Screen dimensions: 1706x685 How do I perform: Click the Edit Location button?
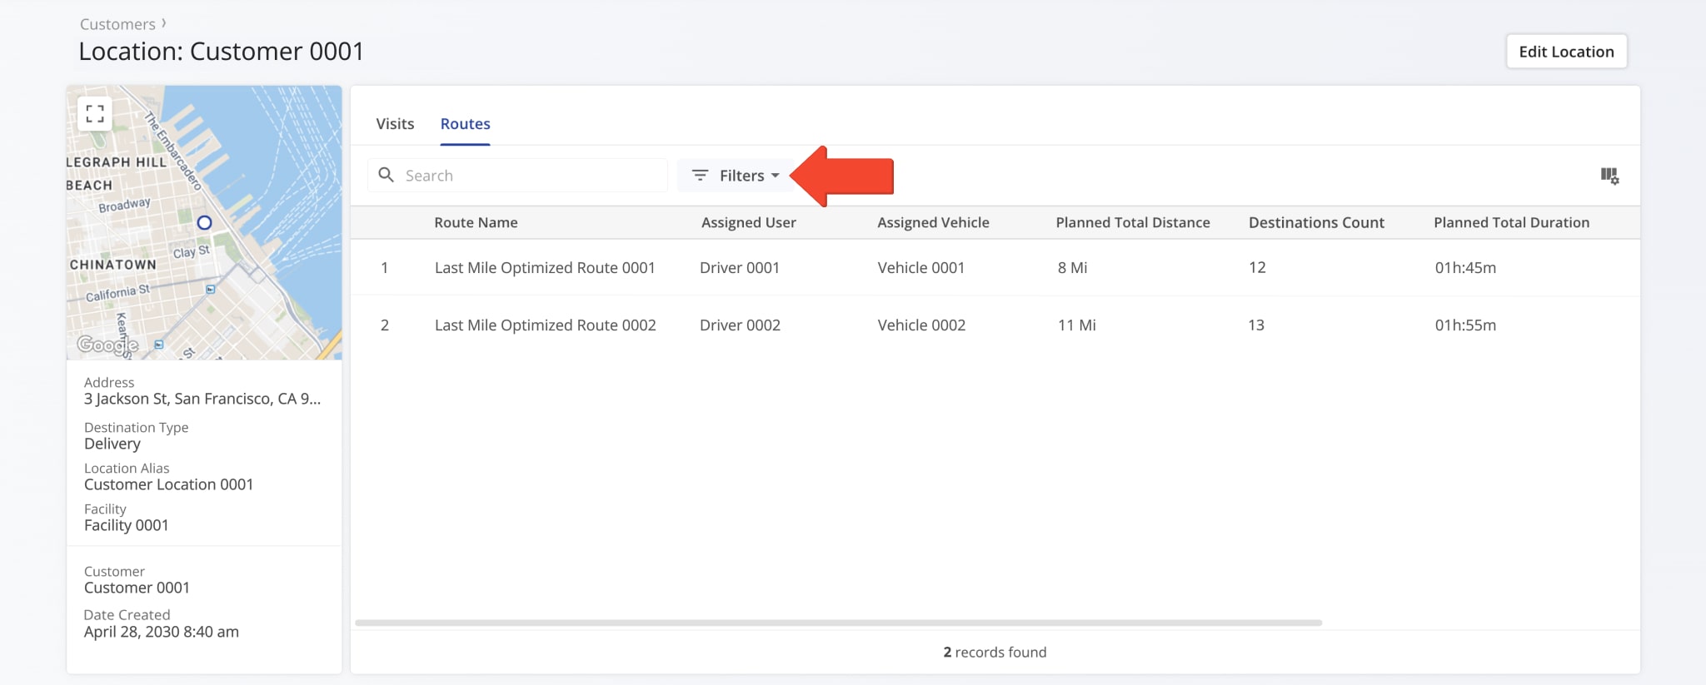point(1565,52)
